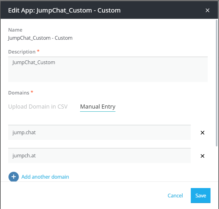Viewport: 219px width, 209px height.
Task: Click the Domains section label
Action: coord(19,93)
